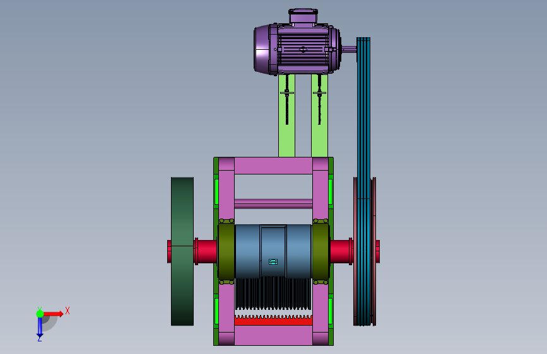The image size is (547, 354).
Task: Select the black comb teeth under the drum
Action: coord(273,294)
